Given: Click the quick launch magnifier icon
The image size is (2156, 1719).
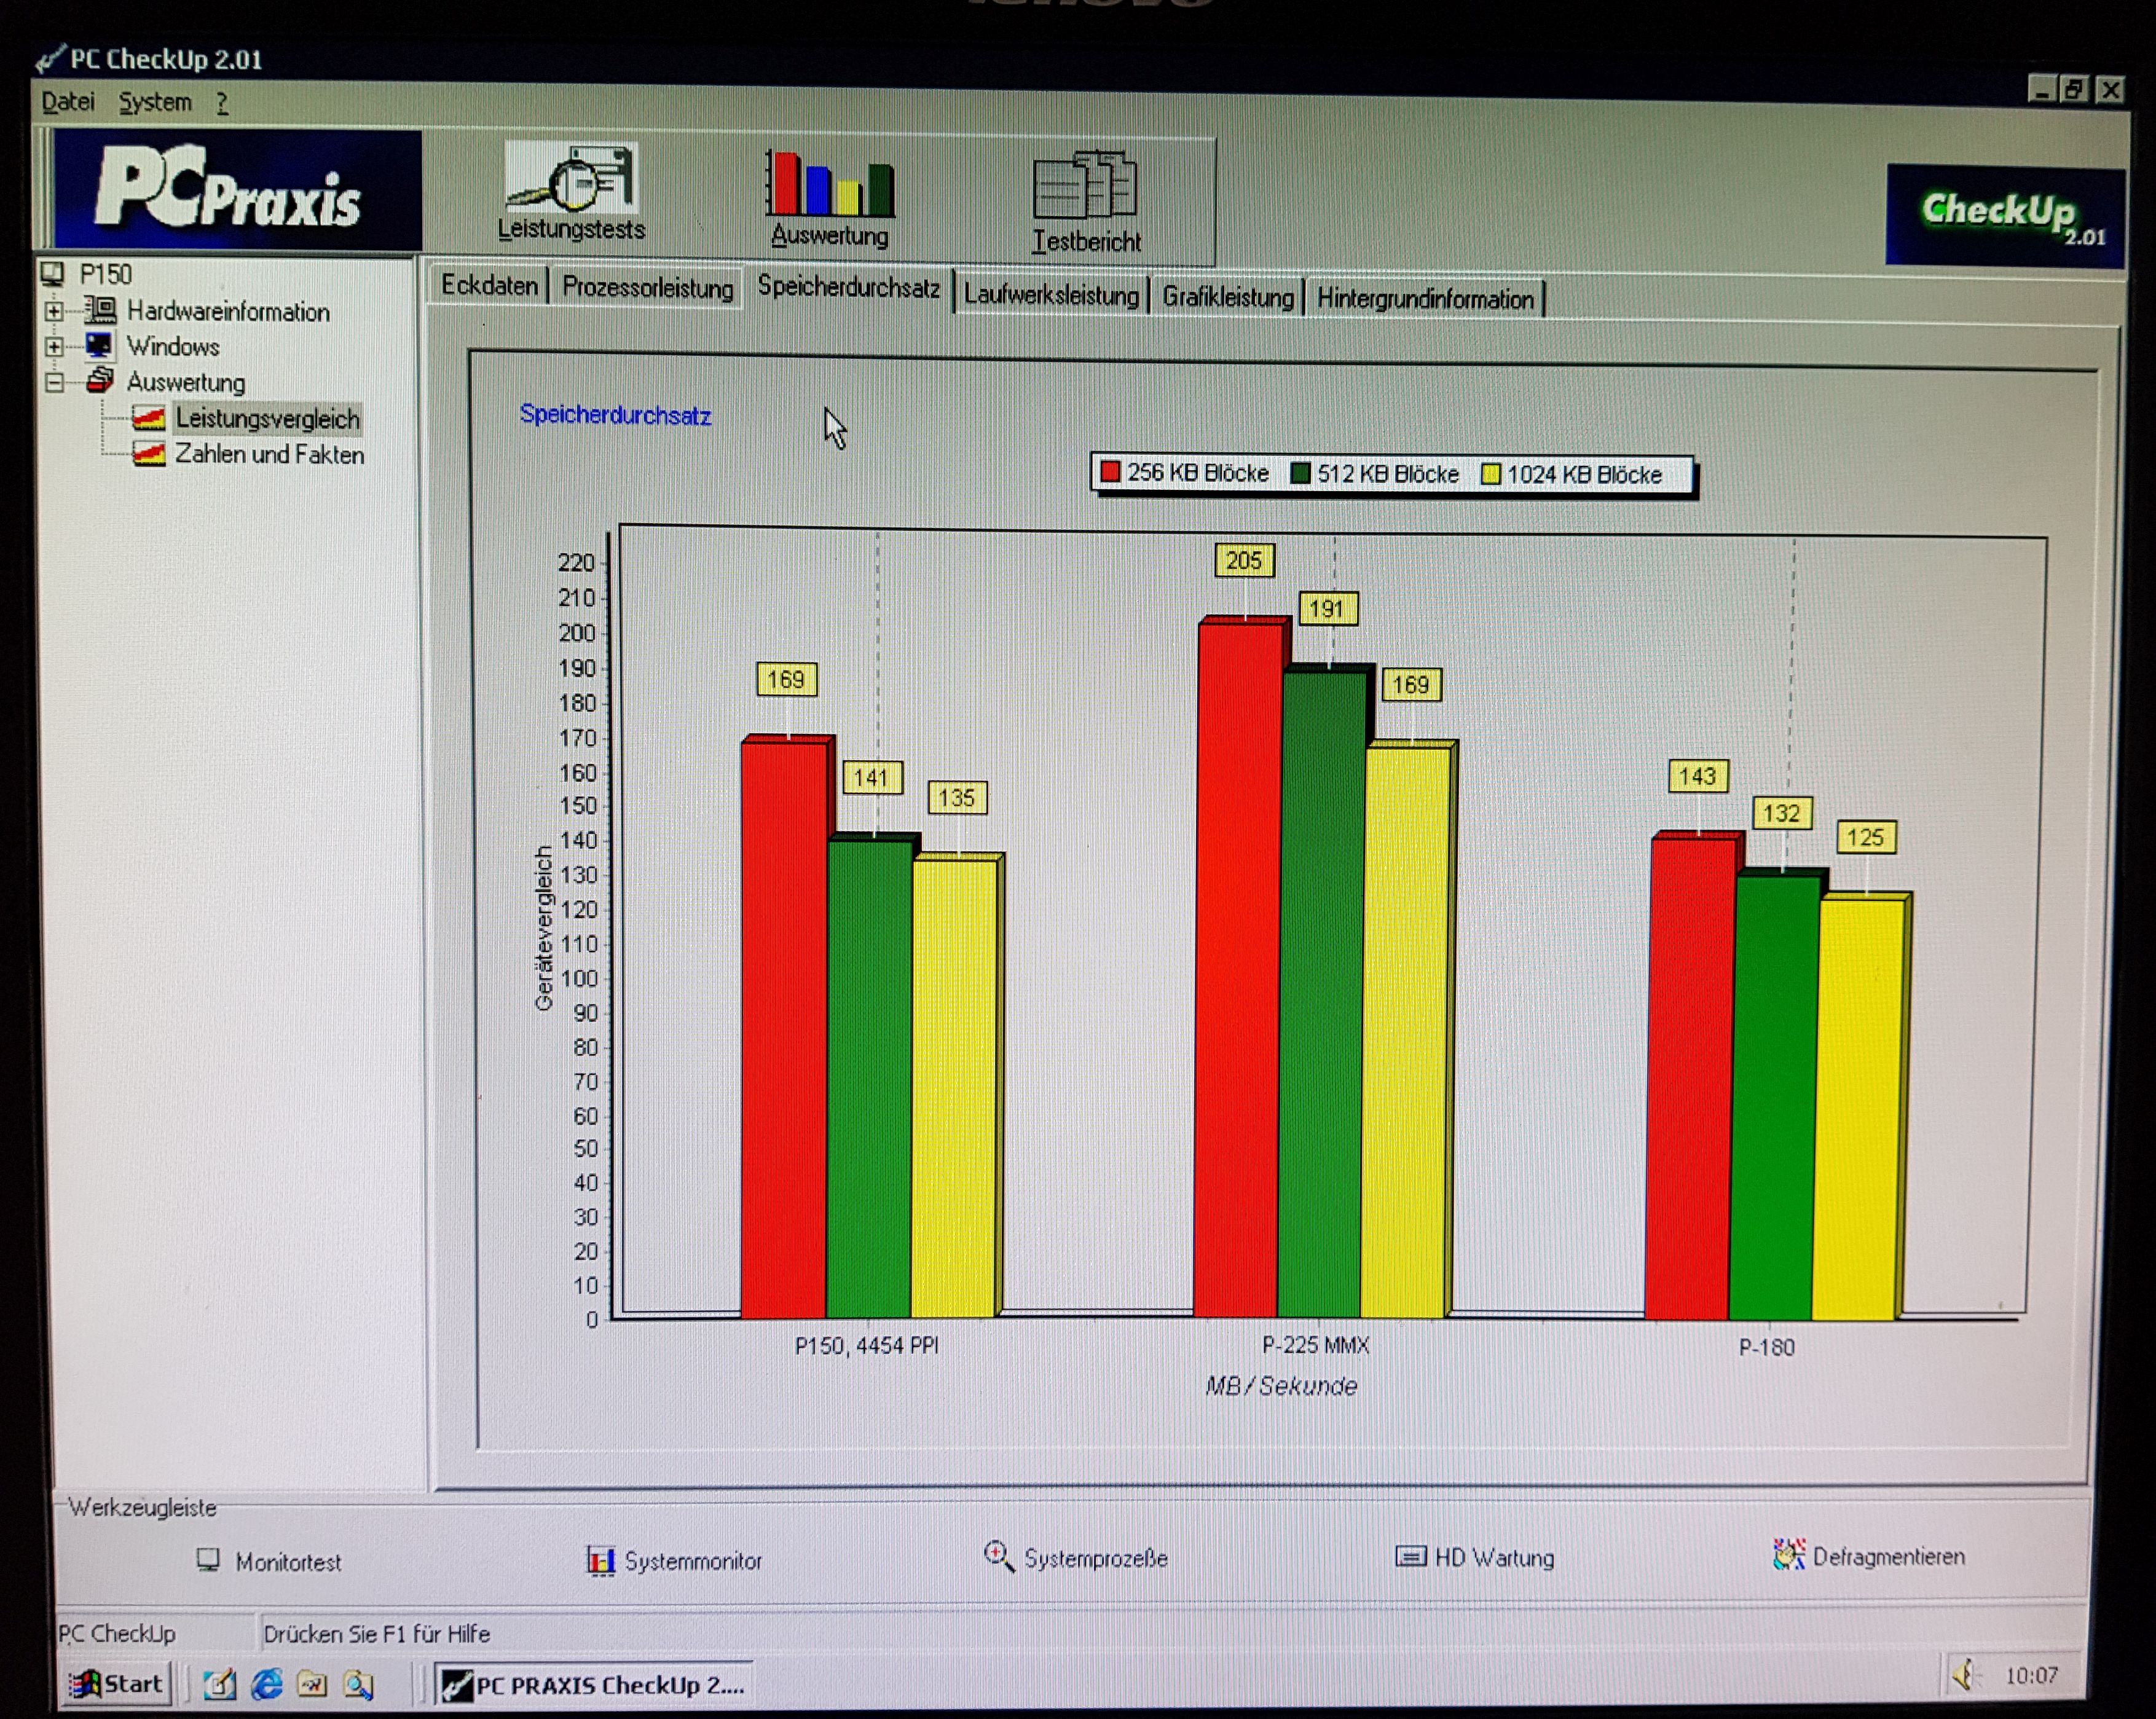Looking at the screenshot, I should [x=358, y=1685].
